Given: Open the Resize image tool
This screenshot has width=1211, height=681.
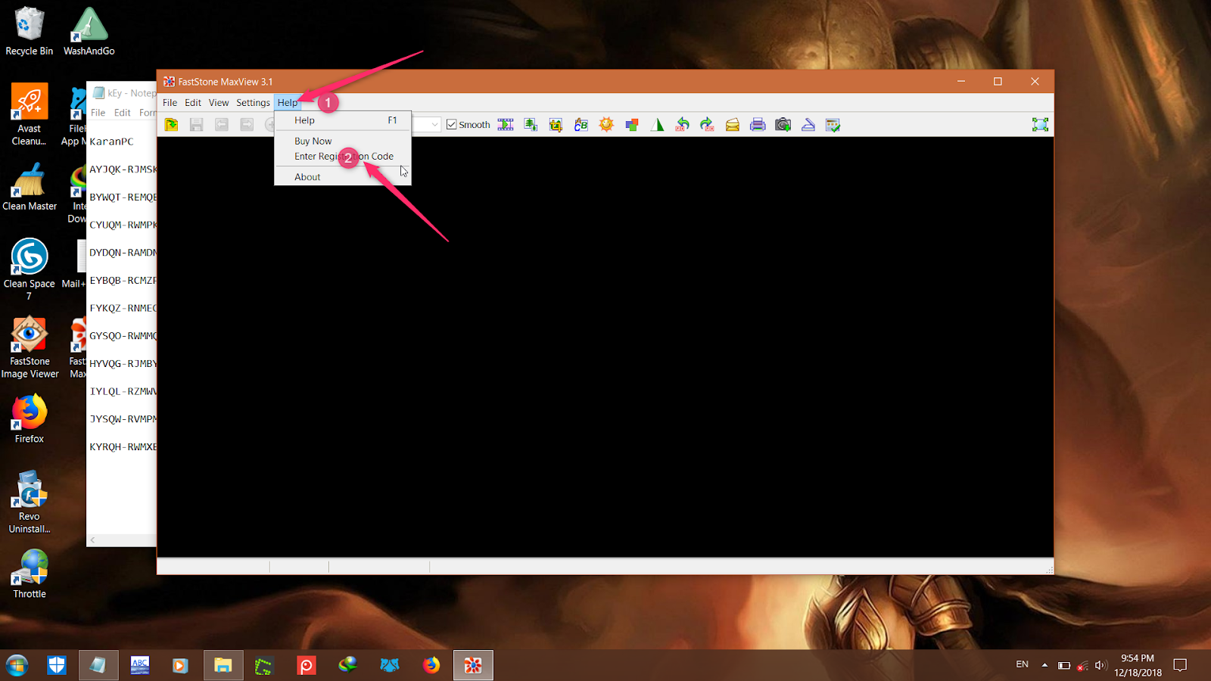Looking at the screenshot, I should pos(531,125).
